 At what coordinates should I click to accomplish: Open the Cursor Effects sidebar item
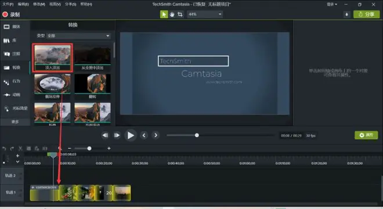pyautogui.click(x=15, y=109)
